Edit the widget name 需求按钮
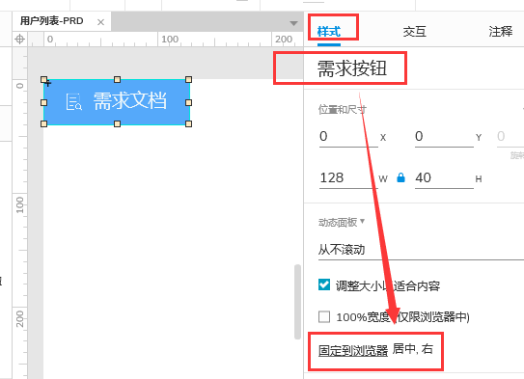524x379 pixels. coord(352,68)
